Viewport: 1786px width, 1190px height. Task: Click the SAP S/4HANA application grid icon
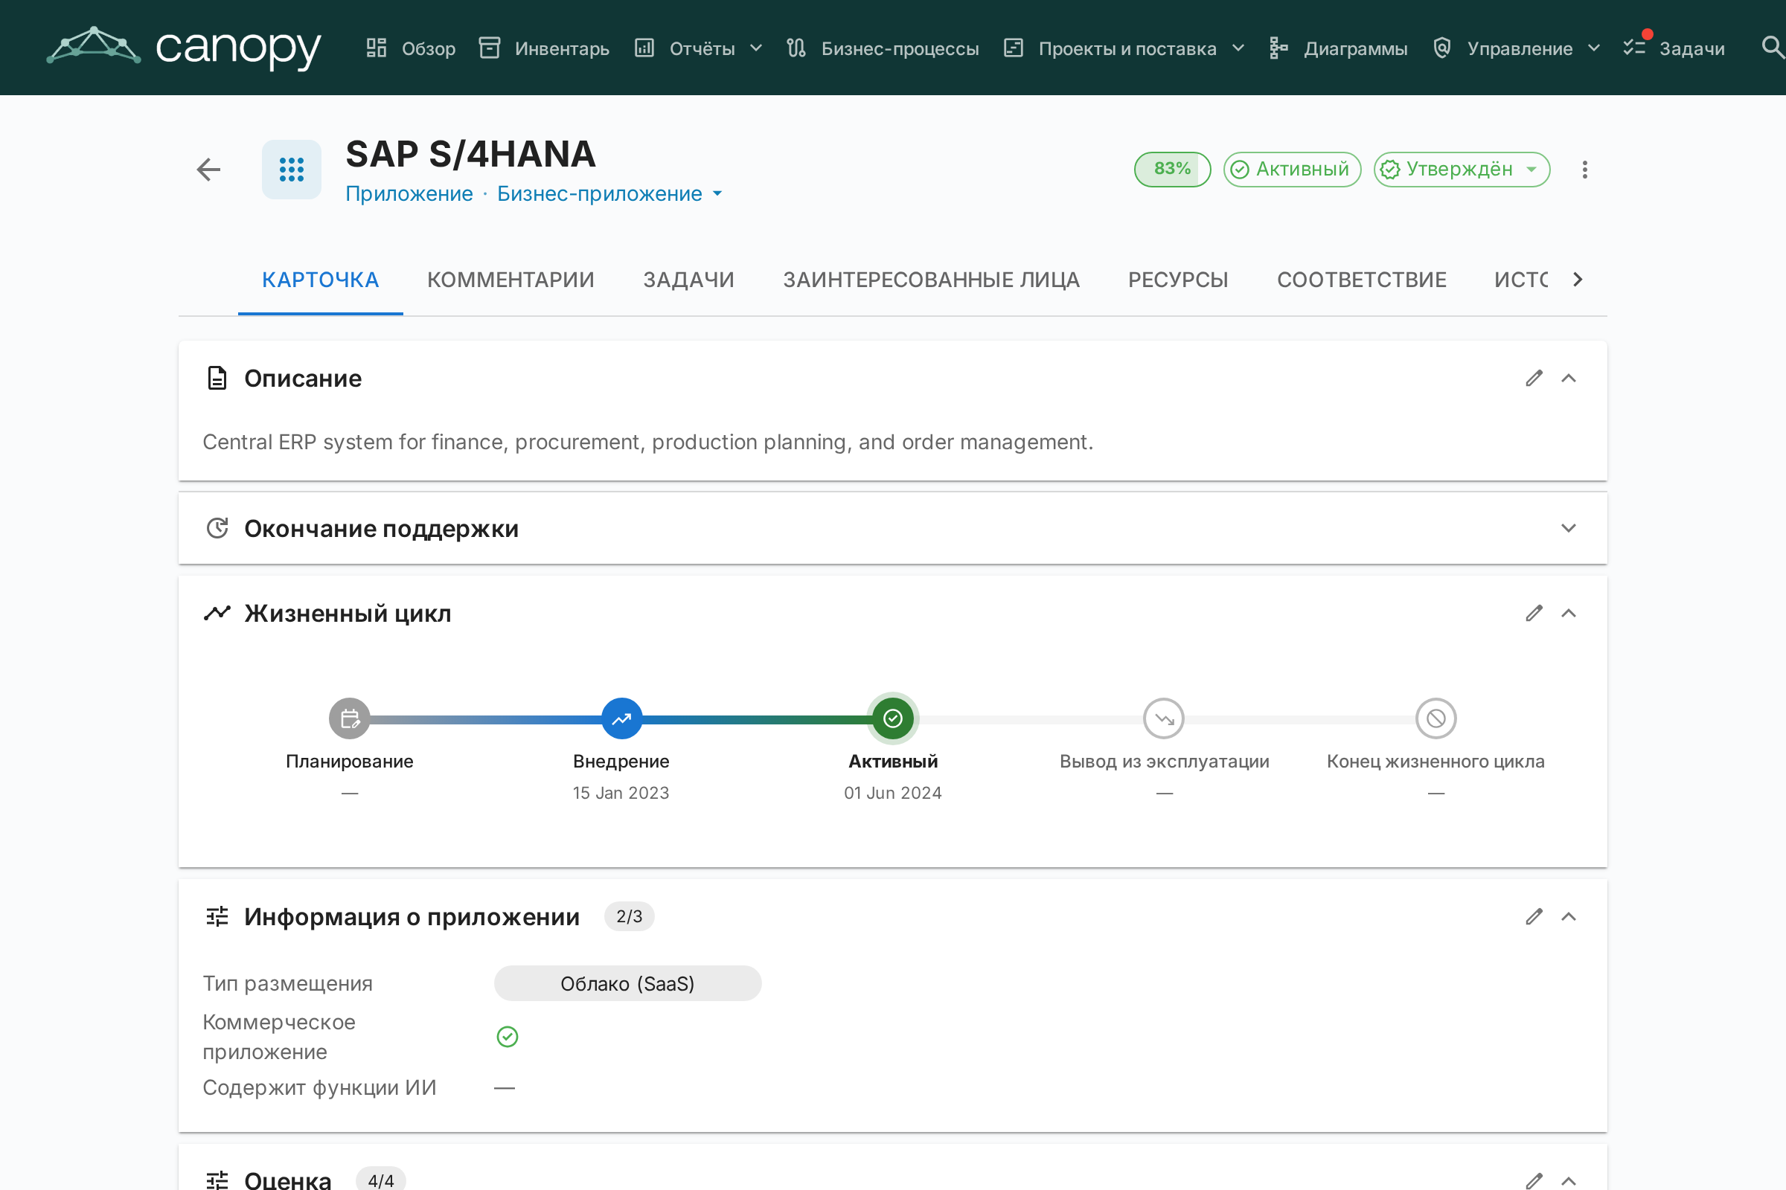click(292, 170)
